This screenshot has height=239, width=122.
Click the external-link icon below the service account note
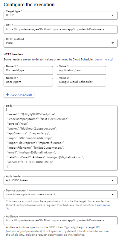point(7,209)
